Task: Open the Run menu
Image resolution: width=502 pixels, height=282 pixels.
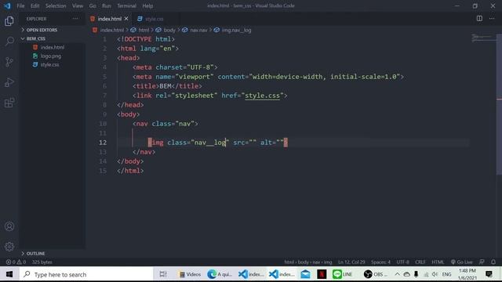Action: [107, 5]
